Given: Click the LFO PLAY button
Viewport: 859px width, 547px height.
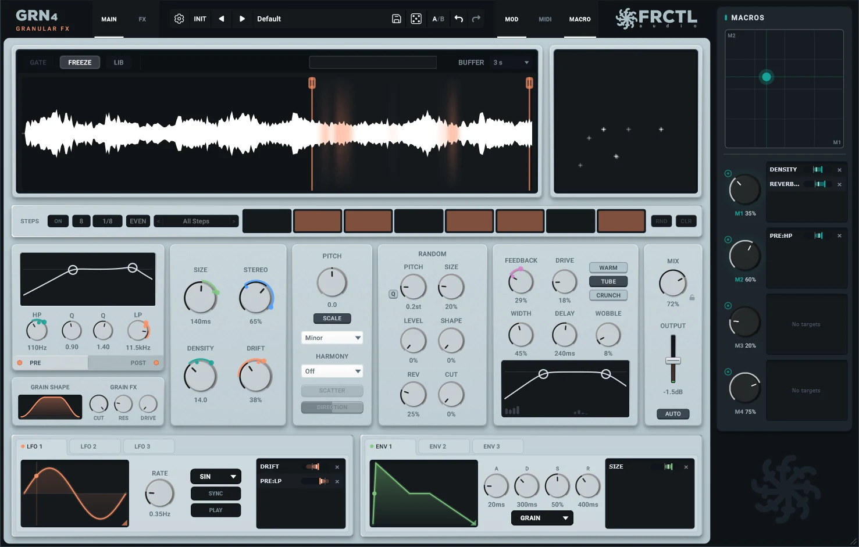Looking at the screenshot, I should tap(216, 510).
